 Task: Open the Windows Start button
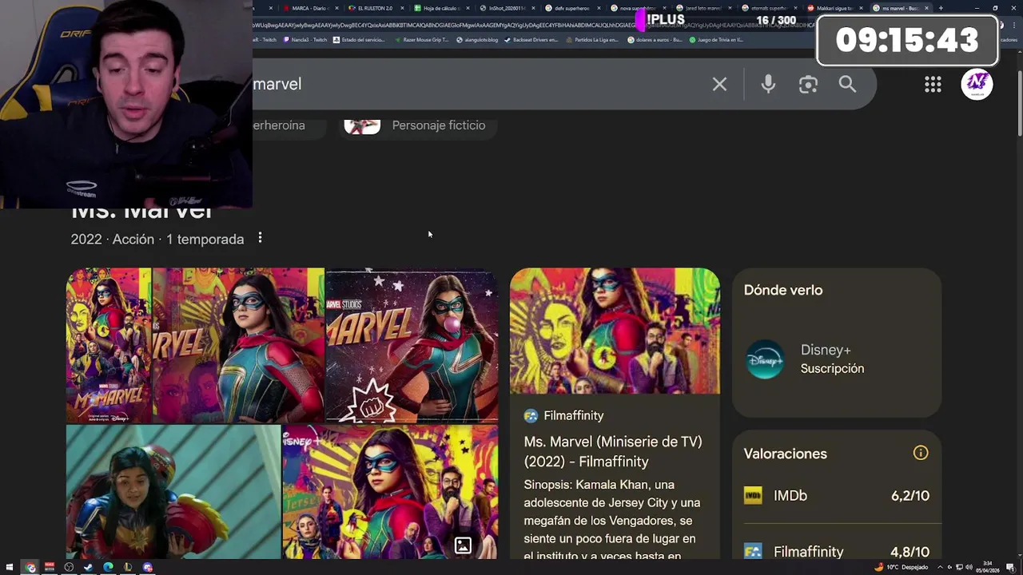(x=10, y=567)
